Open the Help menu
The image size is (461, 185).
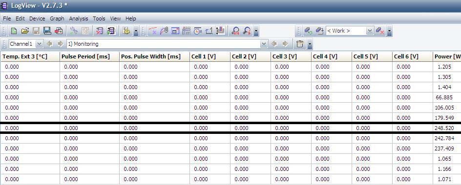(x=130, y=18)
